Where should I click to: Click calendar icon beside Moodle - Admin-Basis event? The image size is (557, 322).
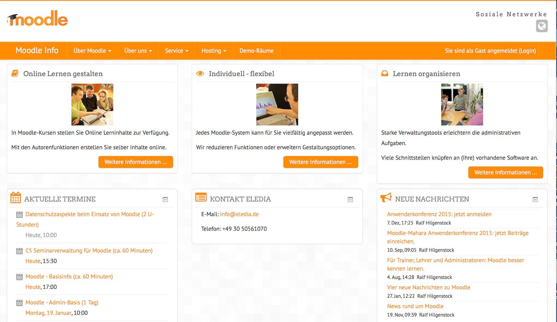[x=19, y=303]
